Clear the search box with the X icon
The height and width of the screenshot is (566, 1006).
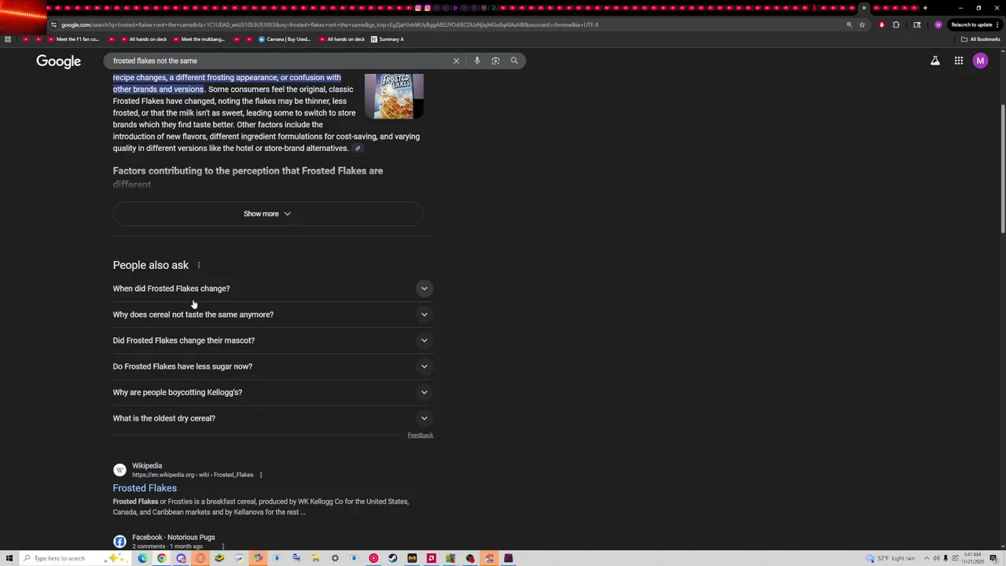coord(456,61)
